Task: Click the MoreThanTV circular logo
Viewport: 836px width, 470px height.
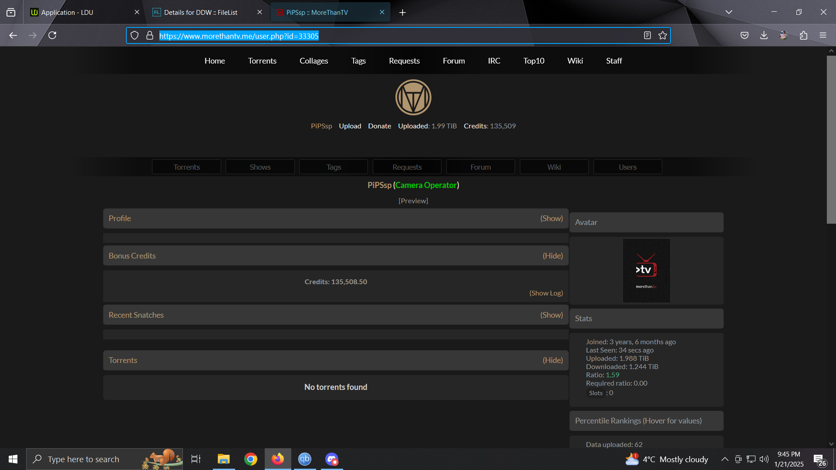Action: [413, 97]
